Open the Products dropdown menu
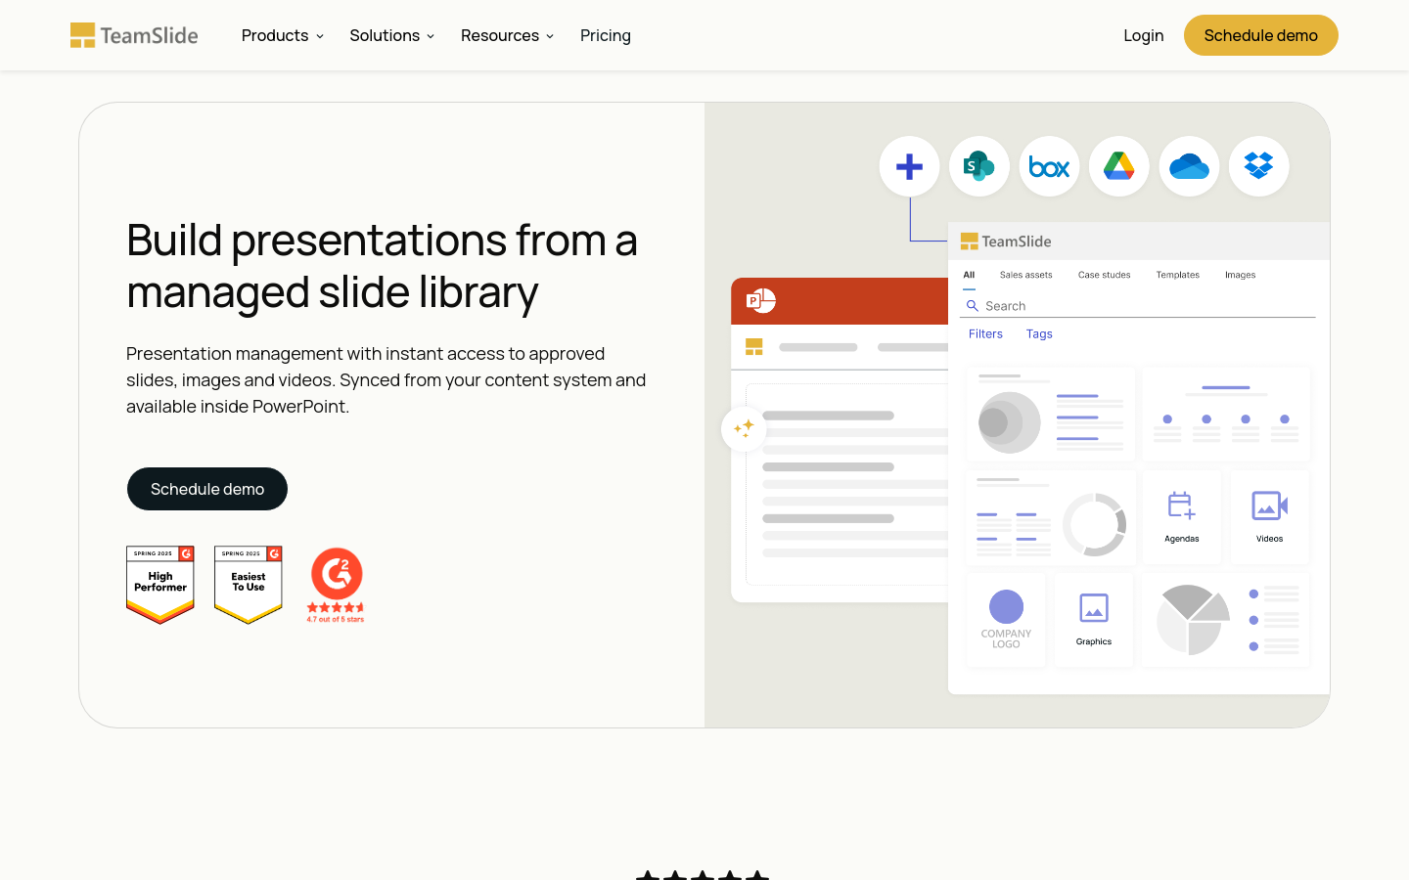1409x880 pixels. pyautogui.click(x=282, y=35)
